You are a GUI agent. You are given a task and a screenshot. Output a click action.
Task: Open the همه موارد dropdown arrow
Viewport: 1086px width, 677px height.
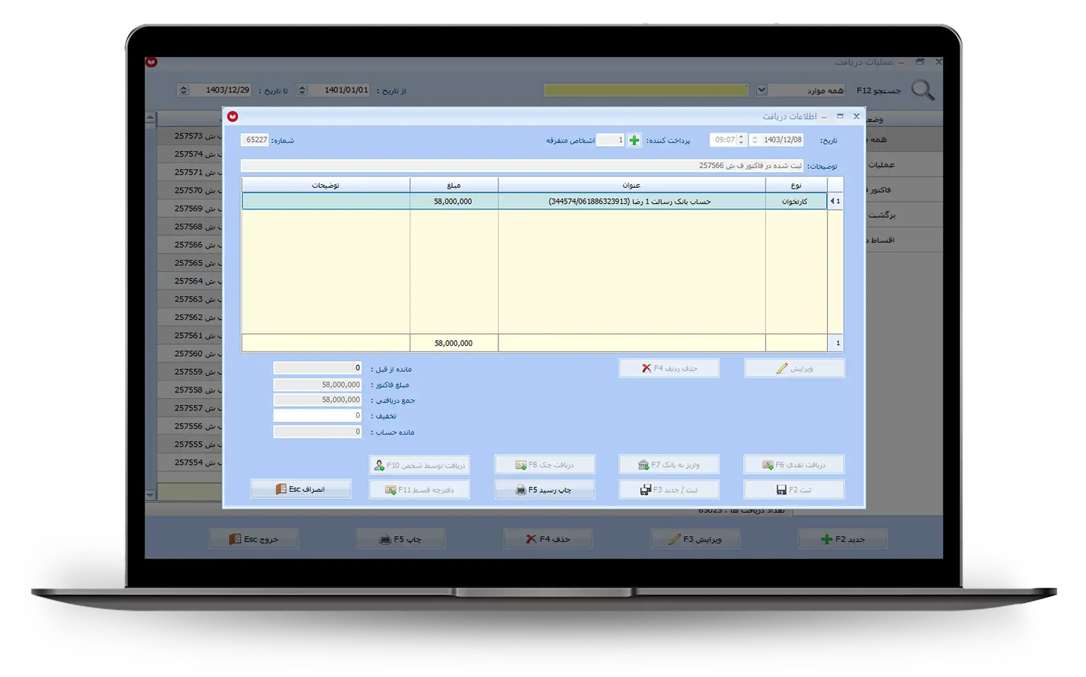click(761, 90)
